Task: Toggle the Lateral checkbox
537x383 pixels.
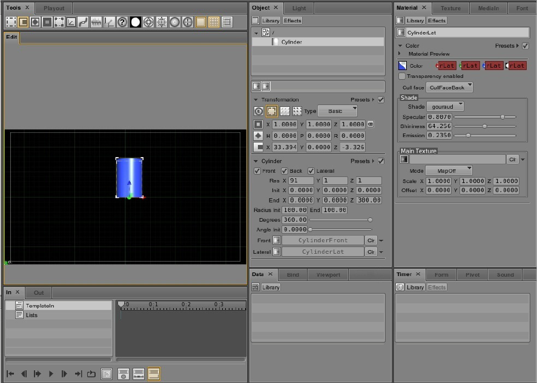Action: coord(311,171)
